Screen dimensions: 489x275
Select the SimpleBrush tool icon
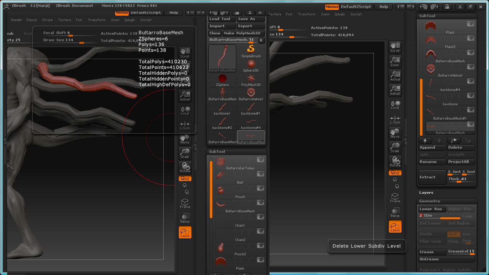[251, 49]
